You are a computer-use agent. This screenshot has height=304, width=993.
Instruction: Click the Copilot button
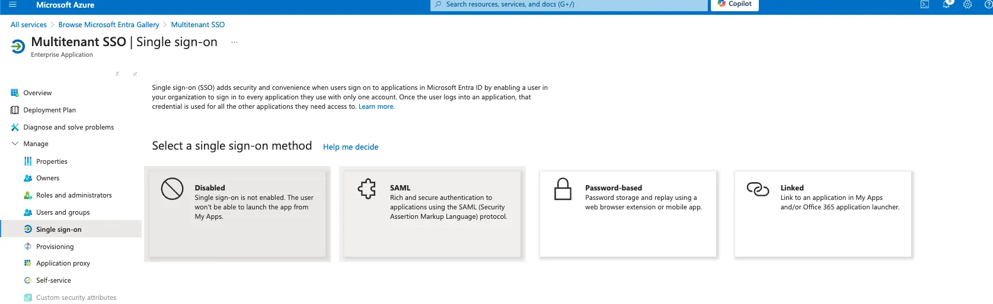pos(735,4)
